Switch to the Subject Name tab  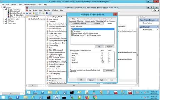coord(76,19)
